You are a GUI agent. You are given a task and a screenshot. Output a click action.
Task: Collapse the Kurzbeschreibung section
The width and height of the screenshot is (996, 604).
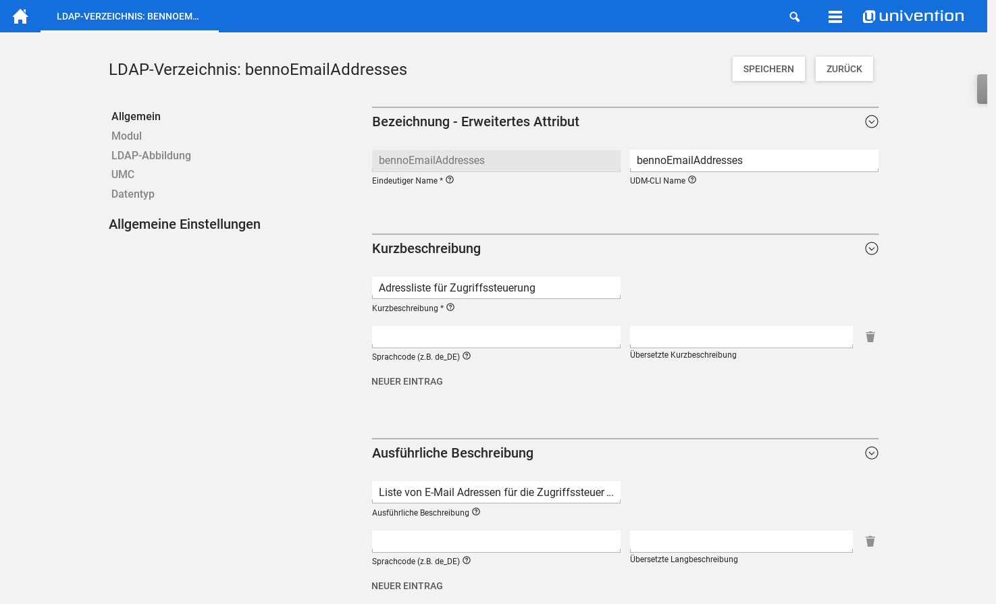(x=872, y=248)
